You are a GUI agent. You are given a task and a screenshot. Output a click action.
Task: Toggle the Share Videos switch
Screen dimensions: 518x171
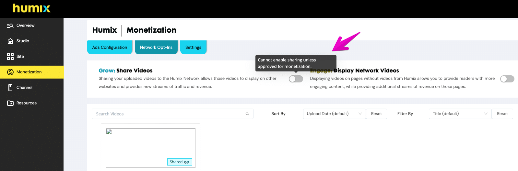(296, 79)
